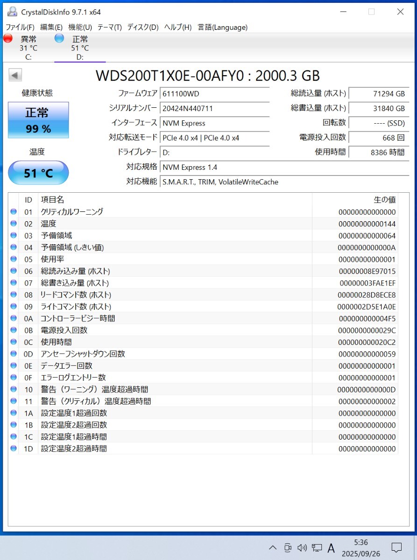Click status orb of アンセーフシャットダウン回数 row

point(14,354)
